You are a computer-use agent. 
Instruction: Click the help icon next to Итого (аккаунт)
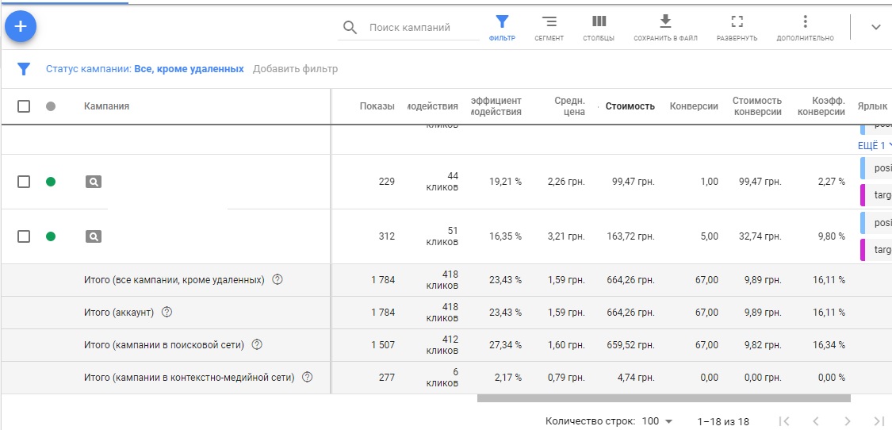tap(167, 312)
